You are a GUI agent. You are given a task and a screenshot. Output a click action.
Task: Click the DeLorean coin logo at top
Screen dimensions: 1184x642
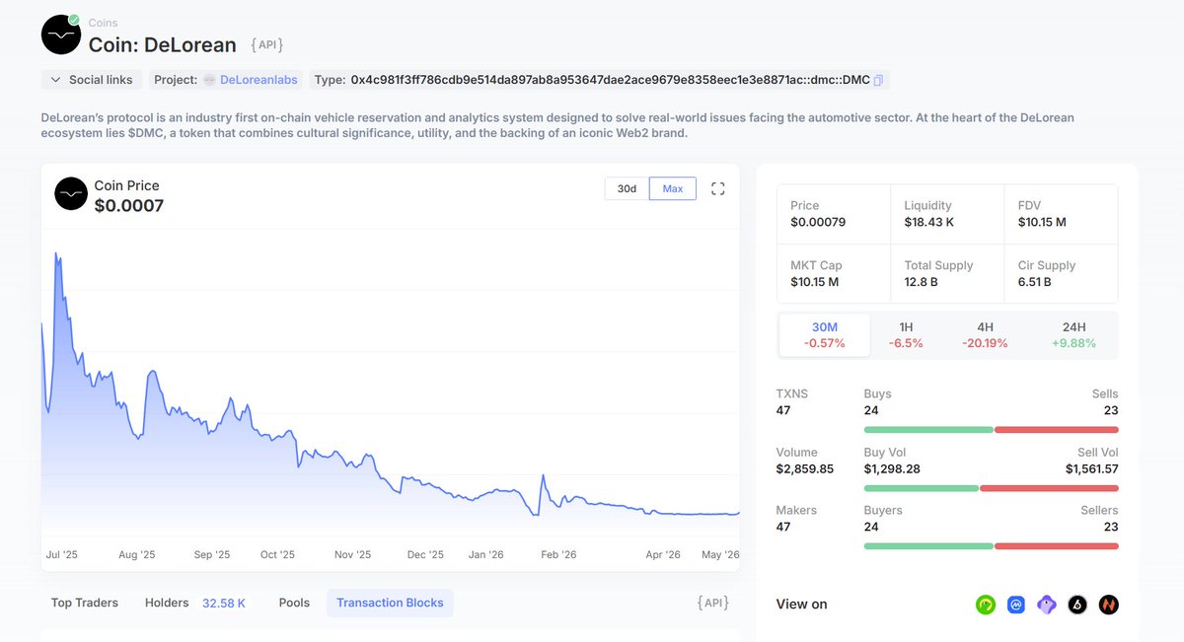[x=60, y=35]
